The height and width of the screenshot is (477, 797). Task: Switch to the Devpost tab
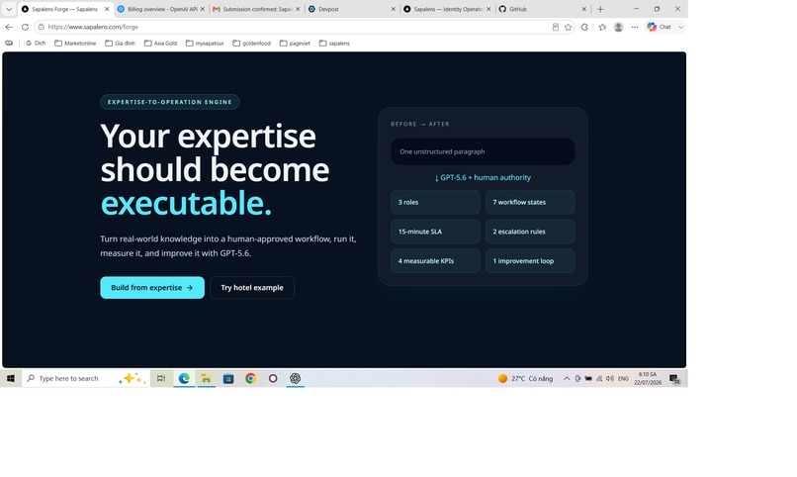coord(352,9)
